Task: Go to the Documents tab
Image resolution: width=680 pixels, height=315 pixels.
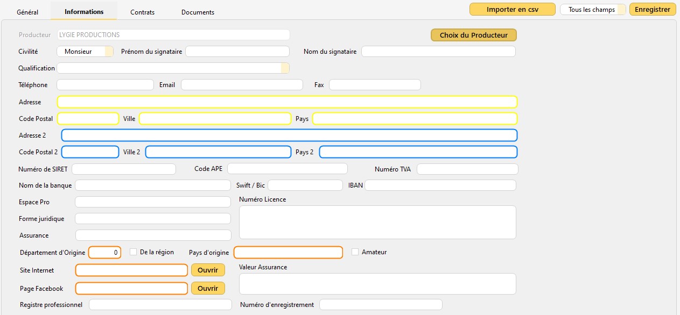Action: pyautogui.click(x=198, y=12)
